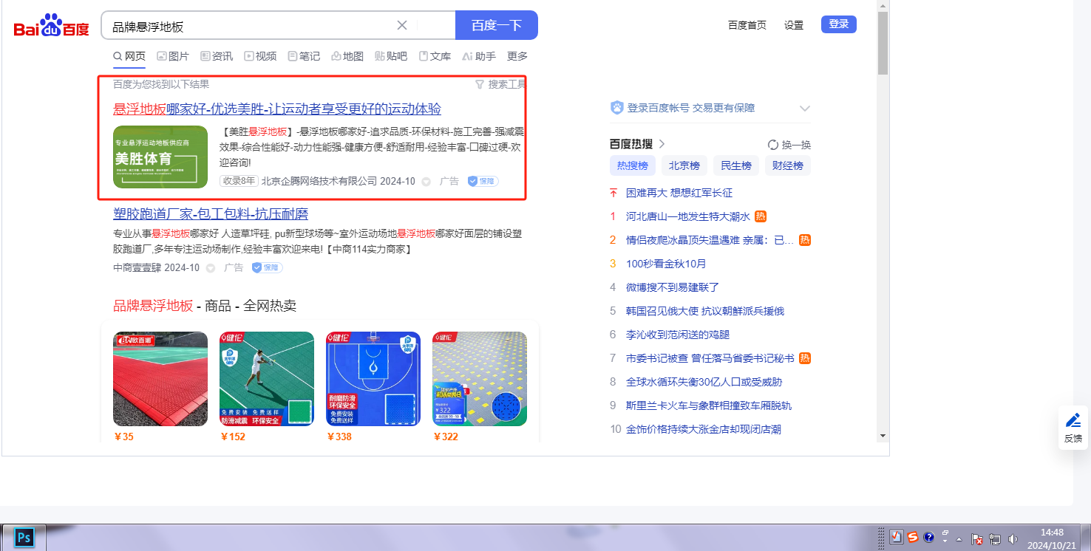Viewport: 1091px width, 551px height.
Task: Clear the search box with the X icon
Action: pos(402,25)
